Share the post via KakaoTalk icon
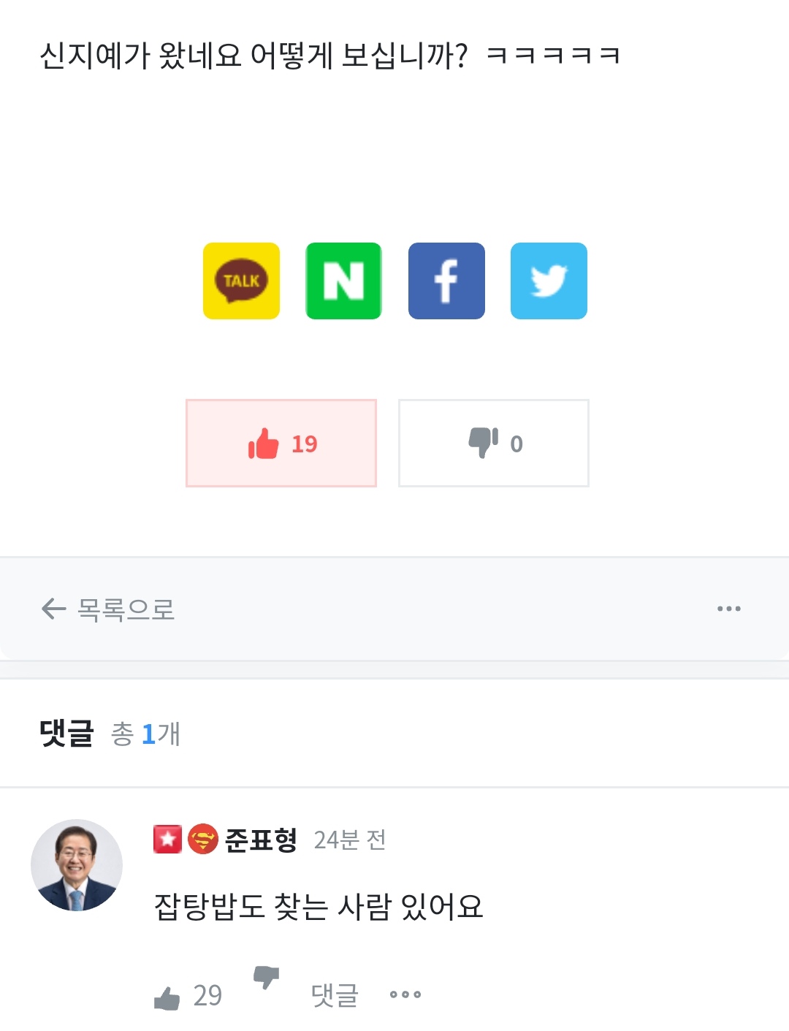The width and height of the screenshot is (789, 1031). [241, 281]
